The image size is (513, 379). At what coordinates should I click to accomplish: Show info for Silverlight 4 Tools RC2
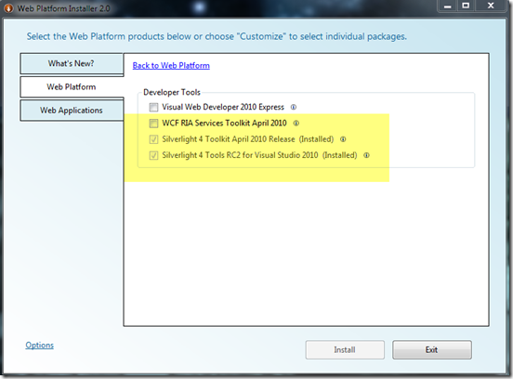click(366, 155)
